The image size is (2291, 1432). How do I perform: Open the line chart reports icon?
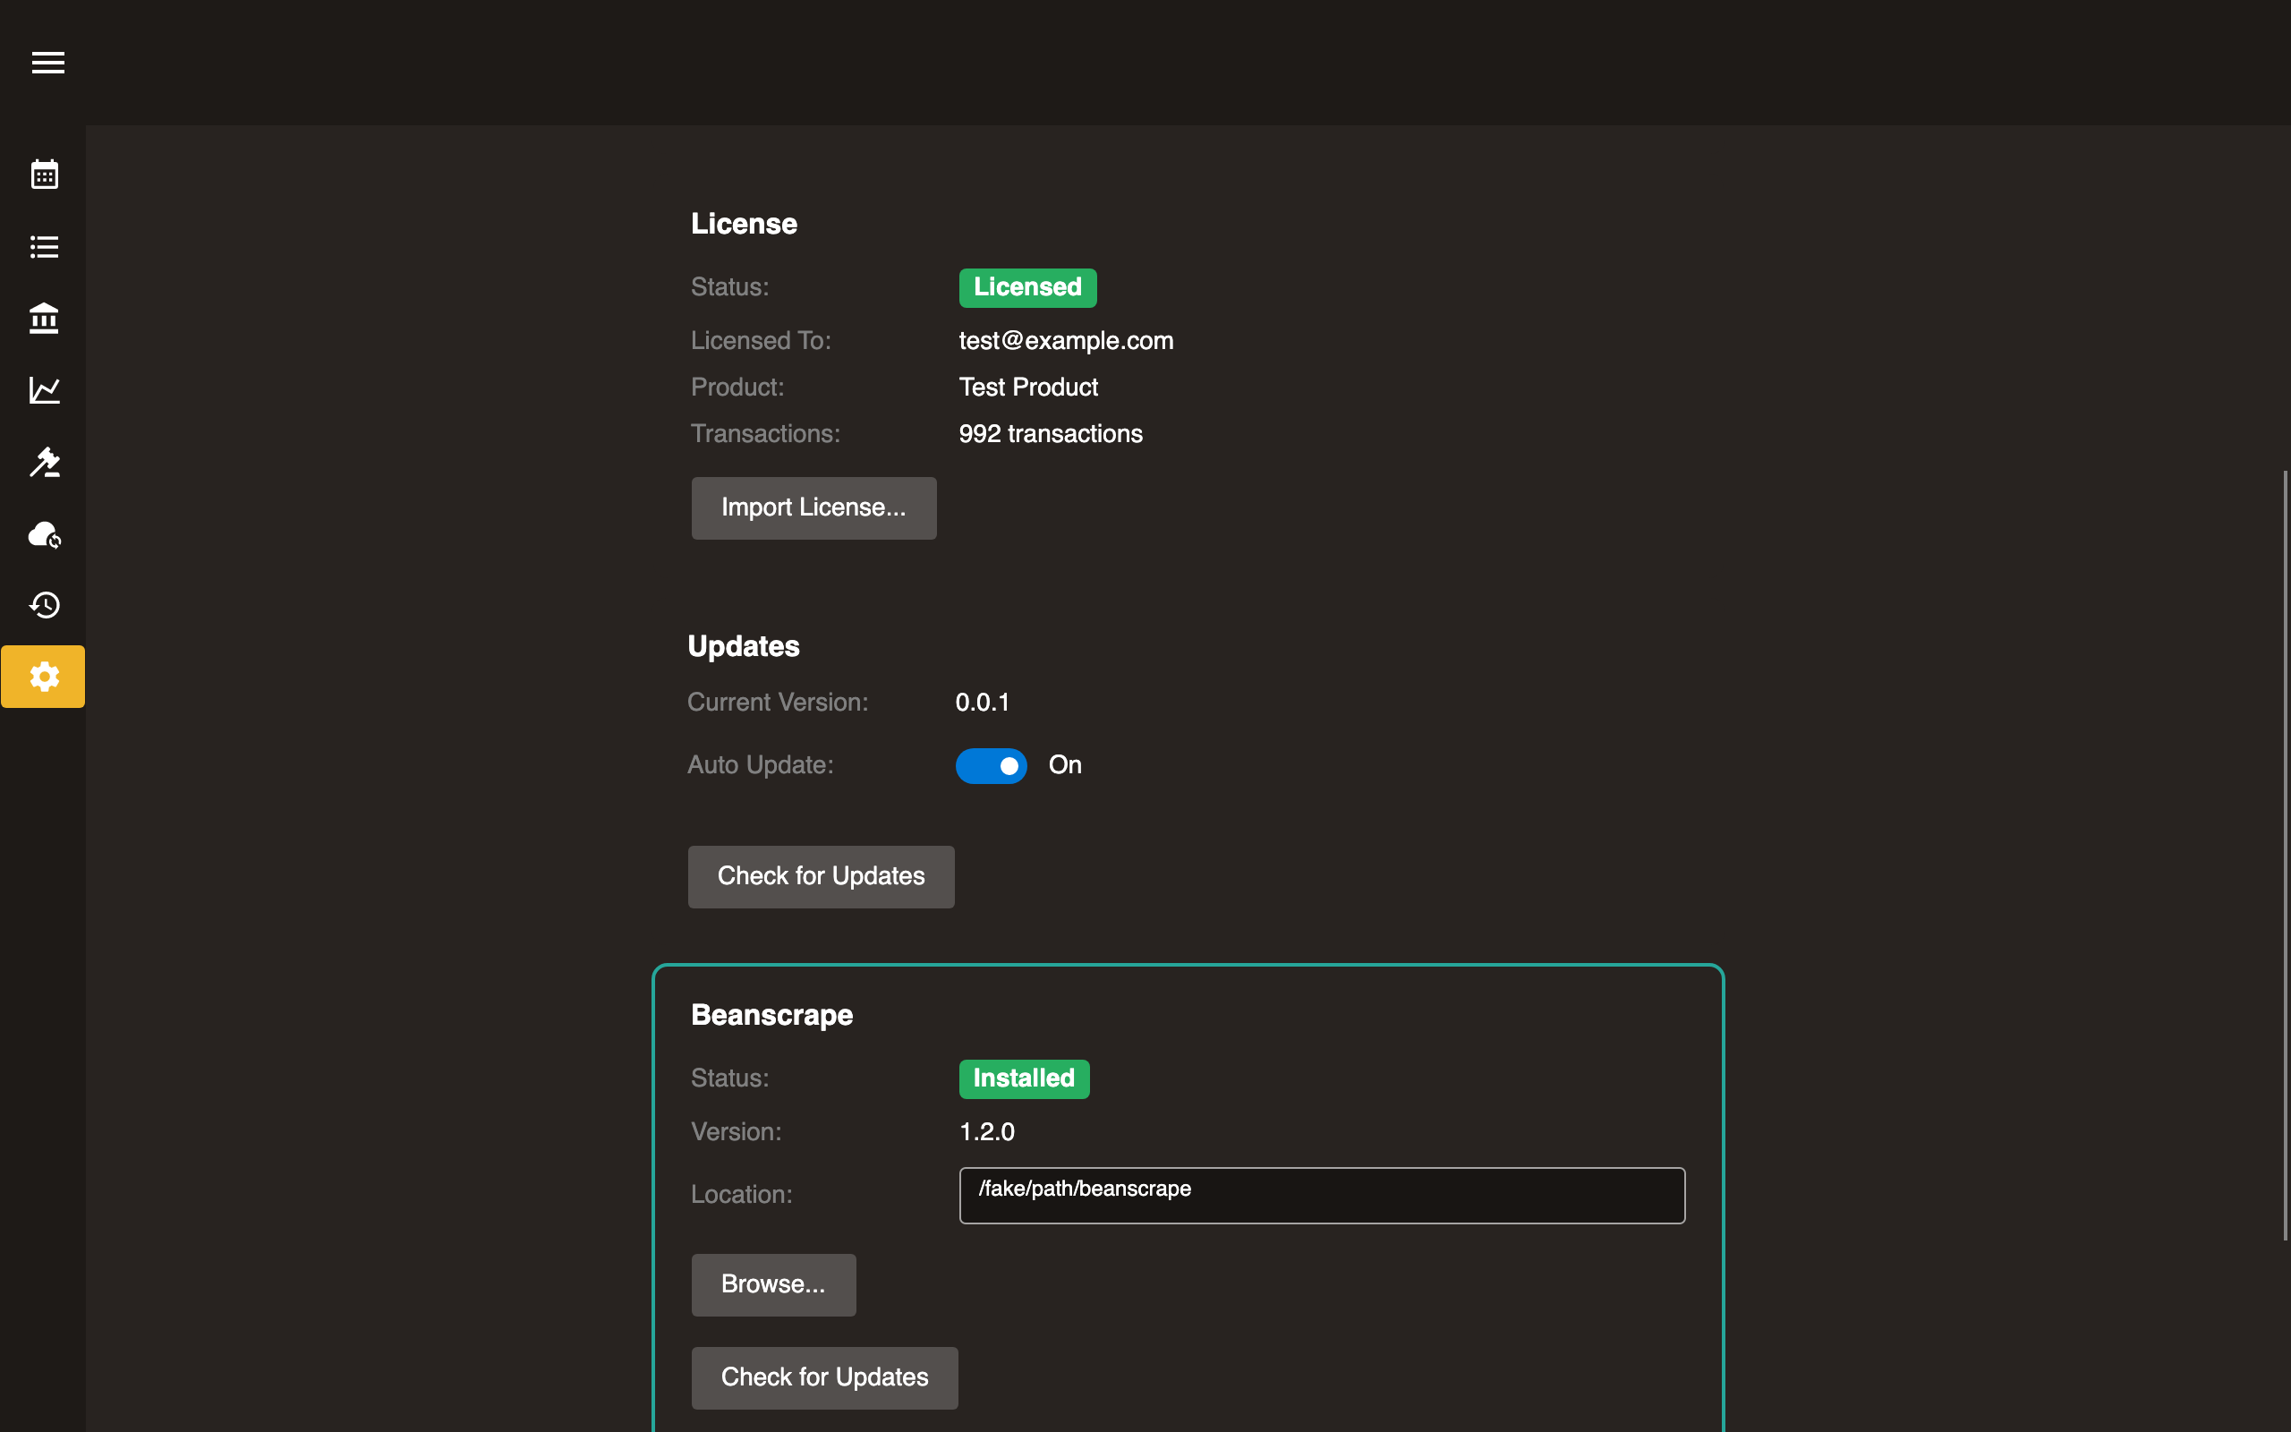click(x=45, y=390)
